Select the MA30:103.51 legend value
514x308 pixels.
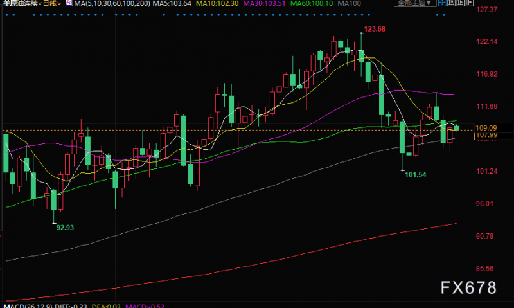(264, 4)
